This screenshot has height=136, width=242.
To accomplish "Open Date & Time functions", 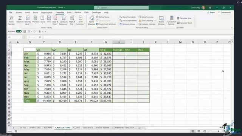I will point(55,20).
